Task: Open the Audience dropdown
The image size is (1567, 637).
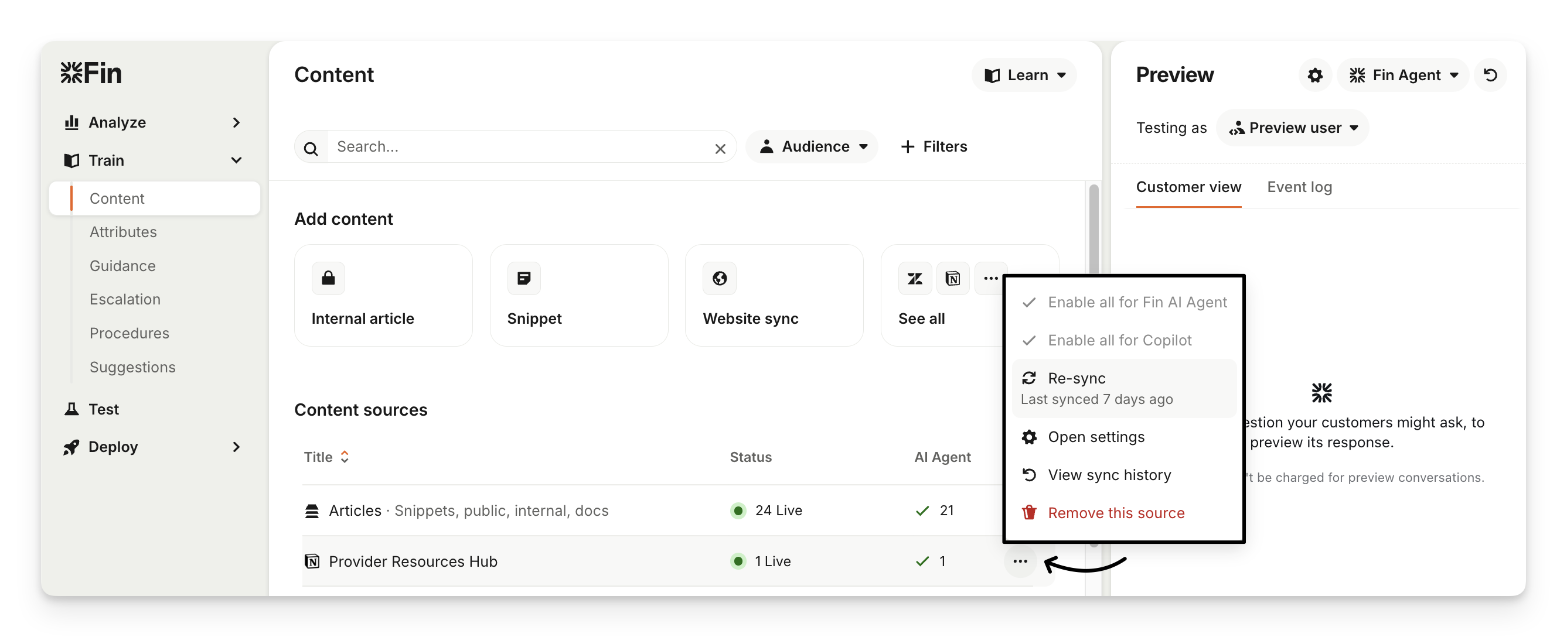Action: [x=813, y=146]
